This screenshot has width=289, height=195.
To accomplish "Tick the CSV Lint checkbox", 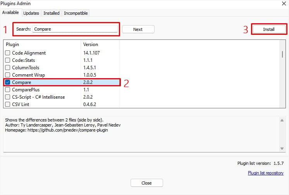I will pyautogui.click(x=8, y=104).
